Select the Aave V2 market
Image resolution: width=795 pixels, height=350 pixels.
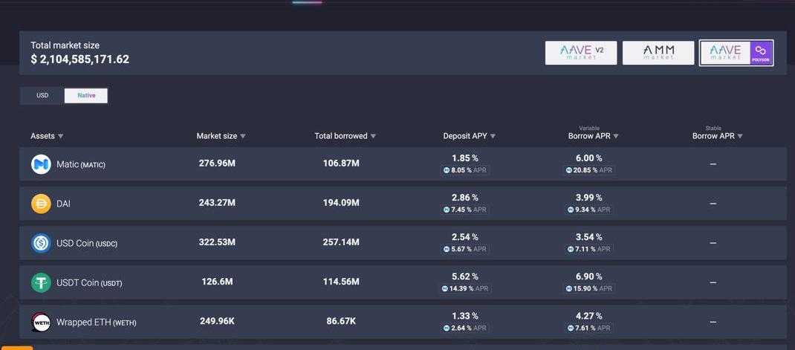pos(581,53)
